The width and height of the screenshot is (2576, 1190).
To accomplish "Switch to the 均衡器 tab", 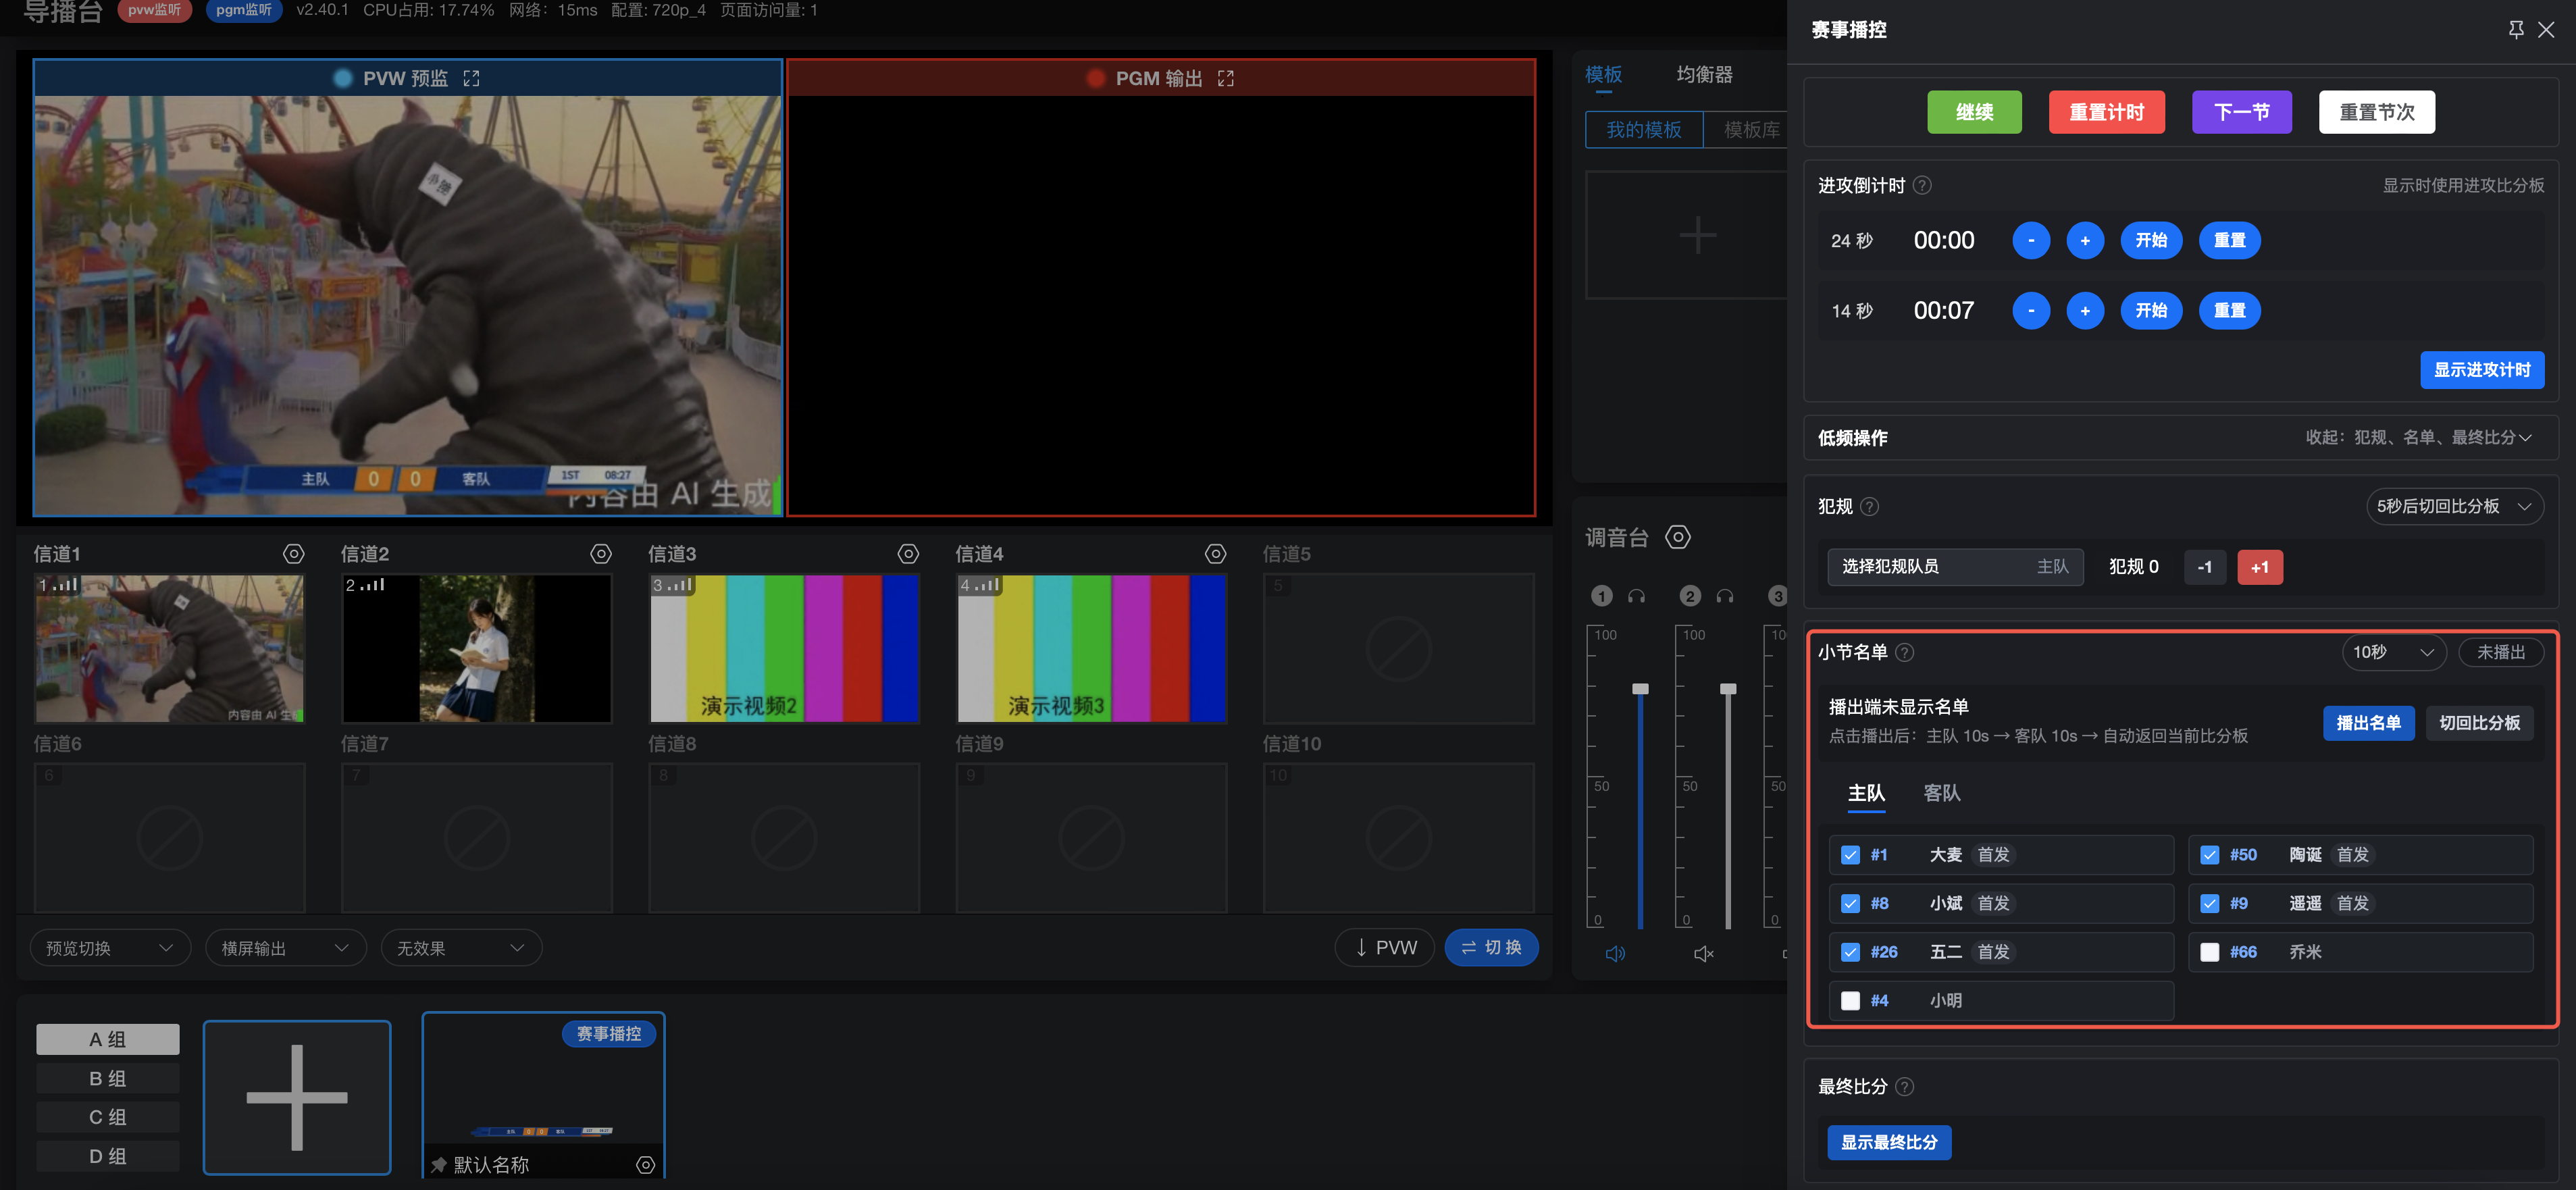I will pyautogui.click(x=1704, y=75).
